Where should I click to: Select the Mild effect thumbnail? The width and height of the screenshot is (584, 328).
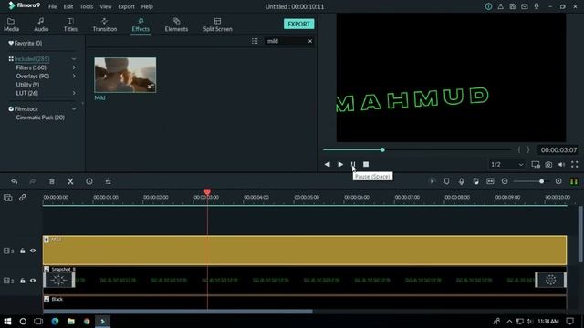(125, 75)
